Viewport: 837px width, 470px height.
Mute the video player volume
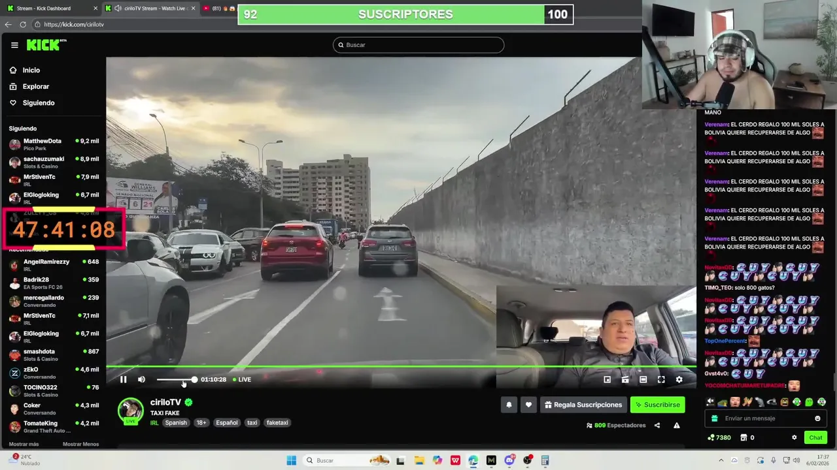coord(141,379)
